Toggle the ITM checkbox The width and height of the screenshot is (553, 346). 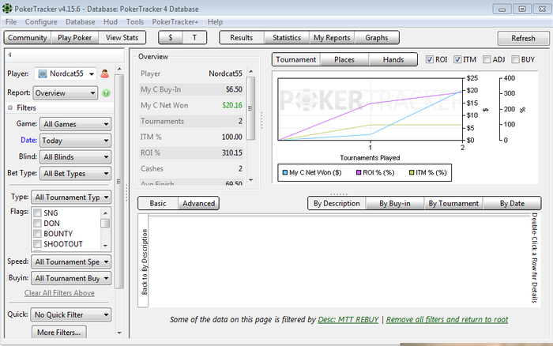[x=457, y=59]
